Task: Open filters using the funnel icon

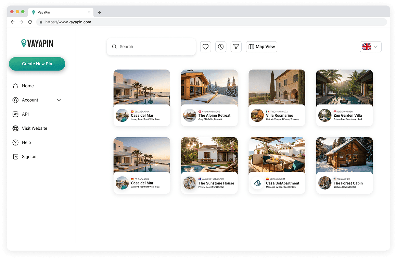Action: pyautogui.click(x=236, y=47)
